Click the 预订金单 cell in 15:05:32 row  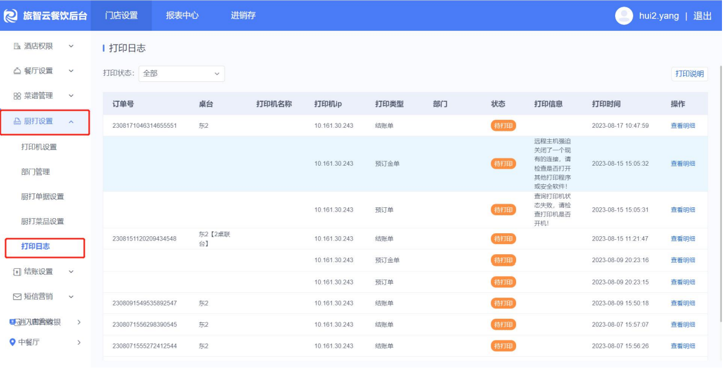[x=388, y=164]
